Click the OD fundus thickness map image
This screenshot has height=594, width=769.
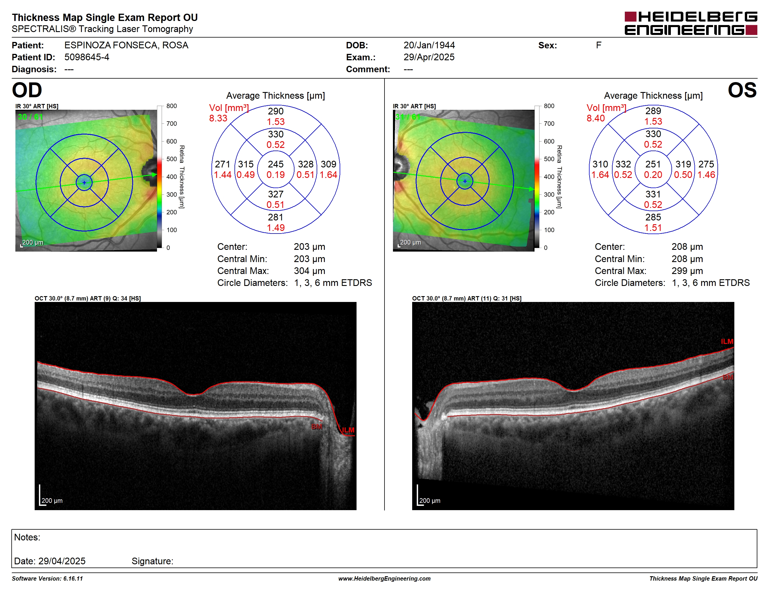tap(86, 181)
